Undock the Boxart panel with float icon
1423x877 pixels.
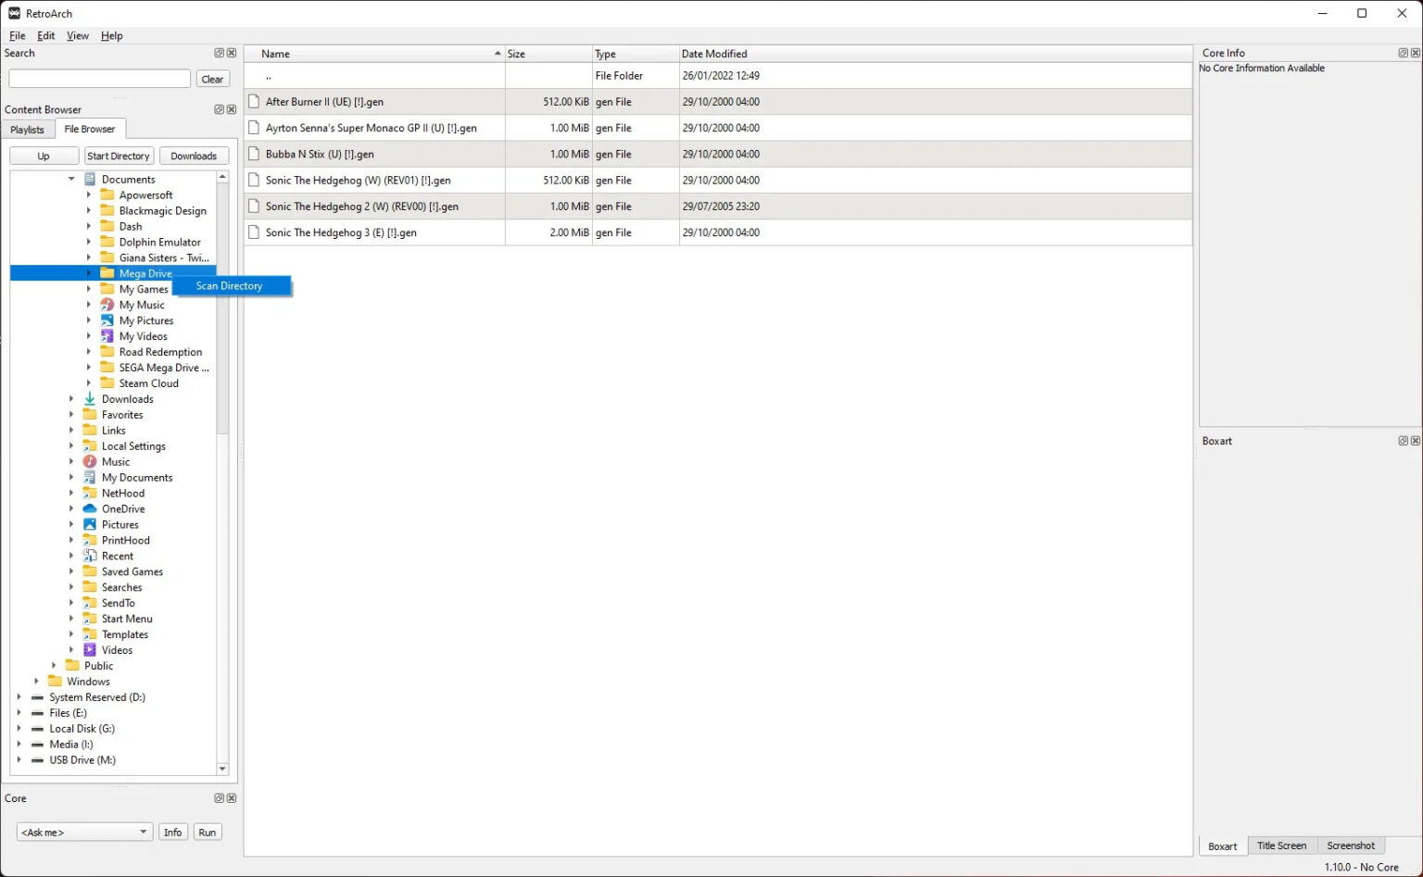[1403, 441]
